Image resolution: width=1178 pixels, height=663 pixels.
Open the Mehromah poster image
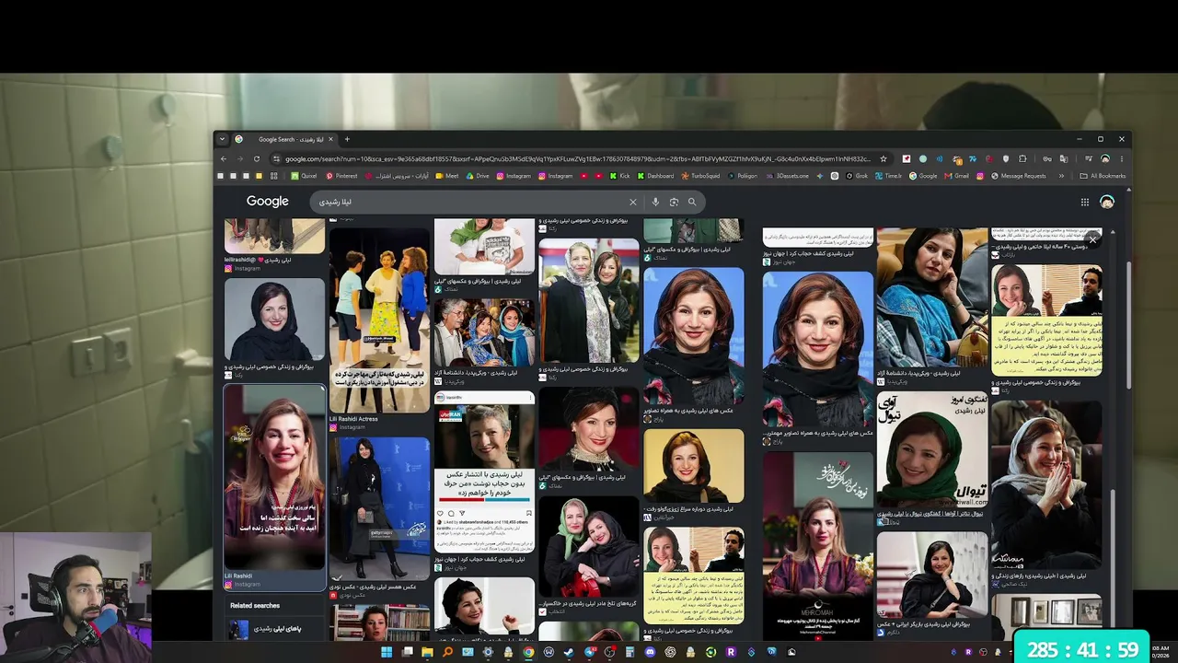coord(818,546)
